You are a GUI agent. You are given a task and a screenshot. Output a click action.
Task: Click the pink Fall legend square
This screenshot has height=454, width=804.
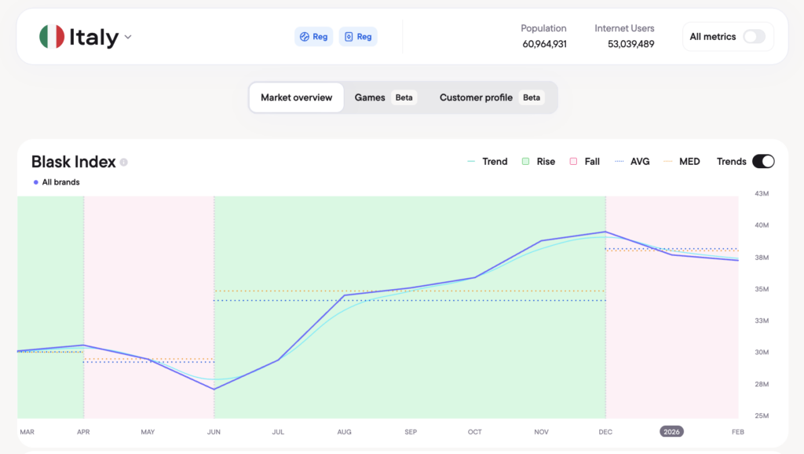point(573,162)
